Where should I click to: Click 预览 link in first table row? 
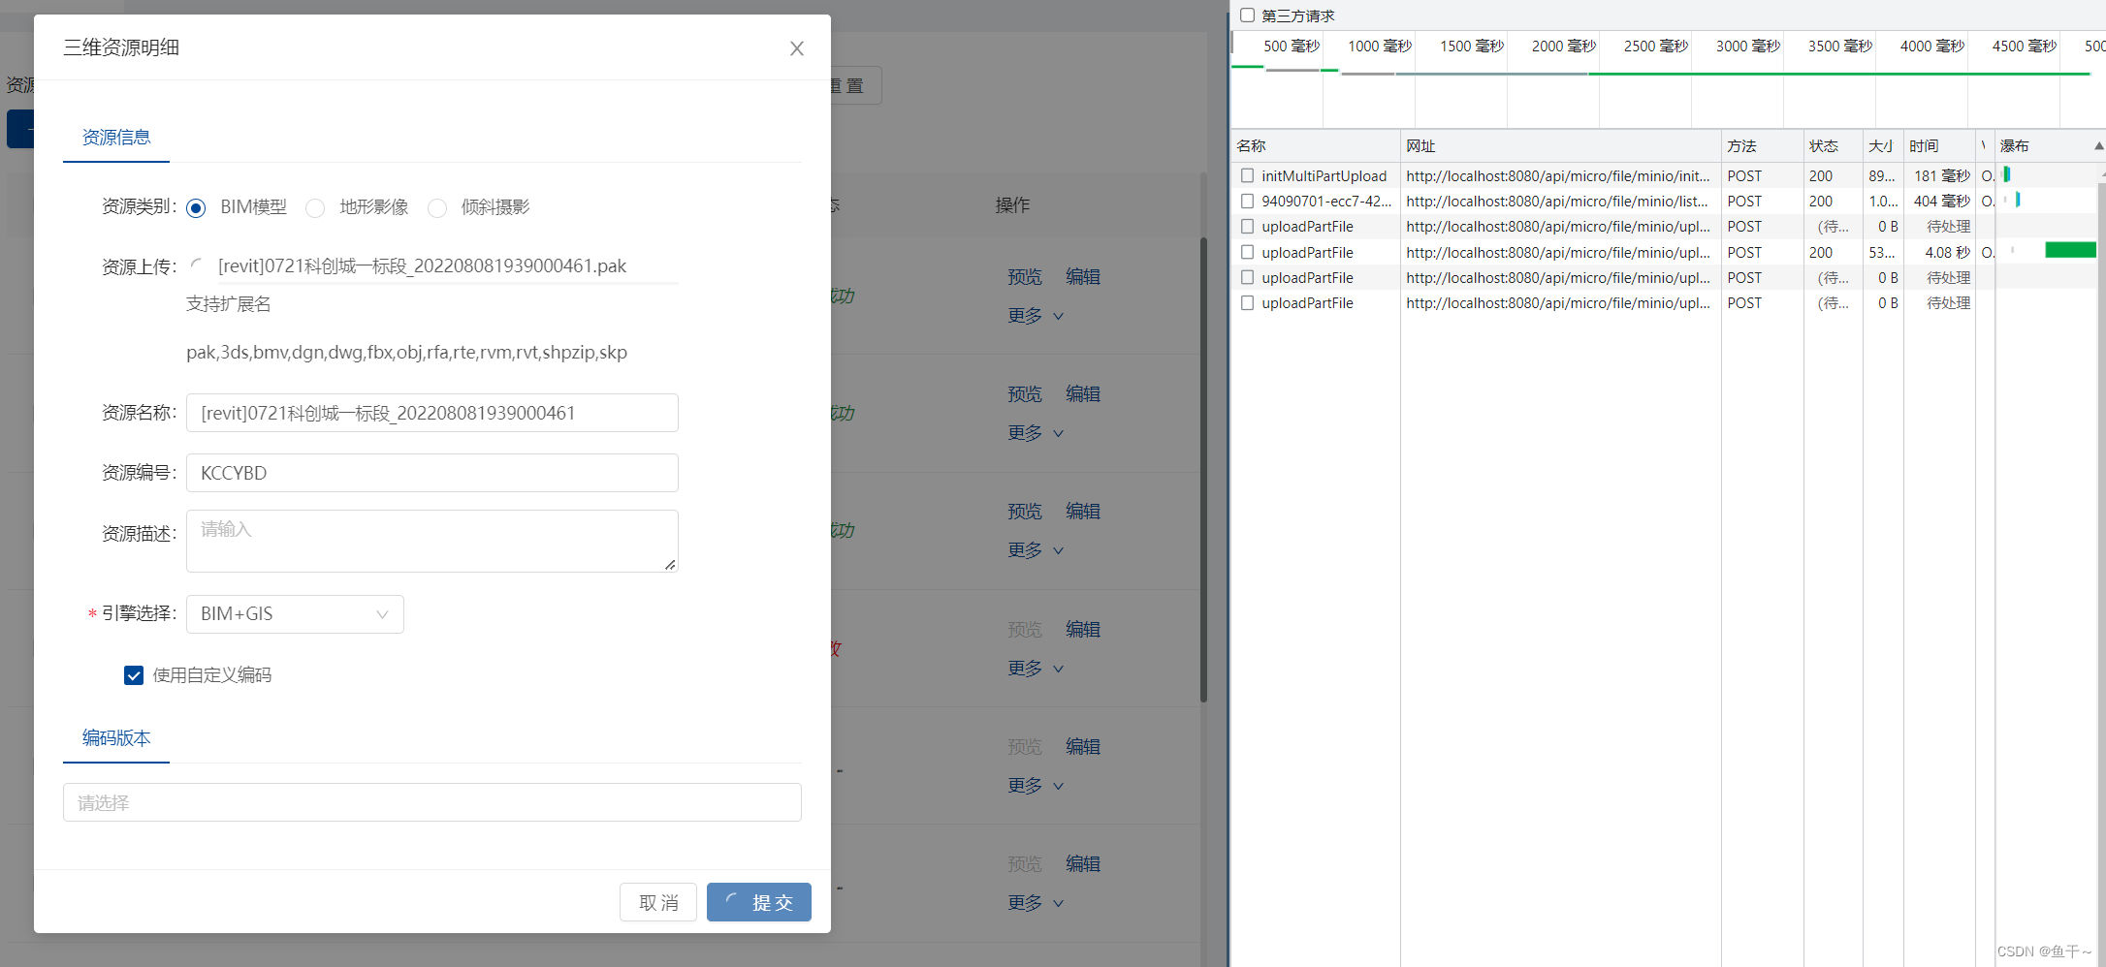tap(1025, 277)
